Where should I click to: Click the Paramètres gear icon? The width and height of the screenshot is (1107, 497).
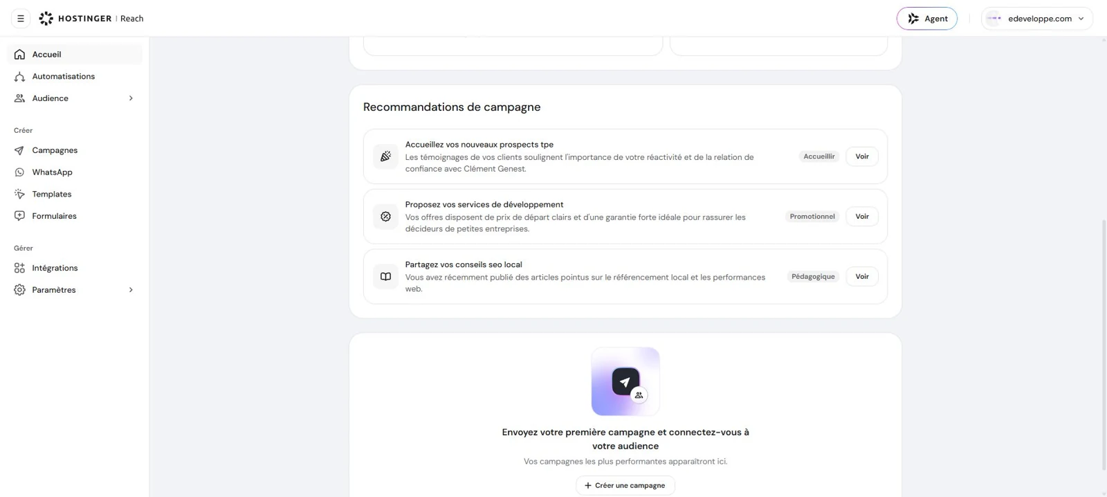pos(19,290)
